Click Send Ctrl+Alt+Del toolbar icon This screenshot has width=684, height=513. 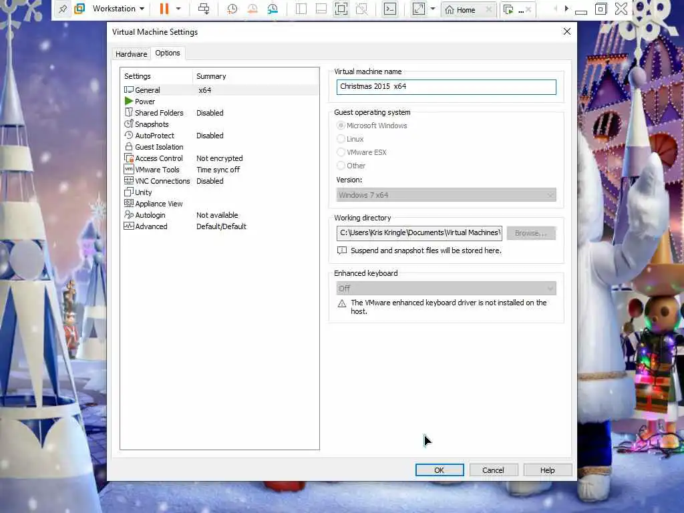204,9
